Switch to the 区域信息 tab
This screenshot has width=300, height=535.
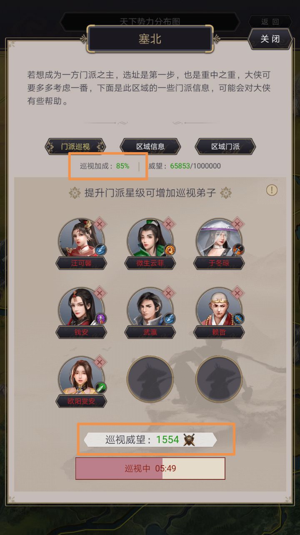pos(150,147)
